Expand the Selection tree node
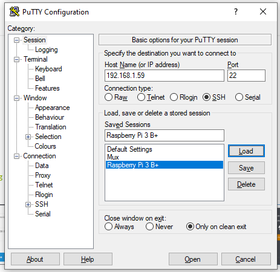The width and height of the screenshot is (280, 272). pos(28,137)
